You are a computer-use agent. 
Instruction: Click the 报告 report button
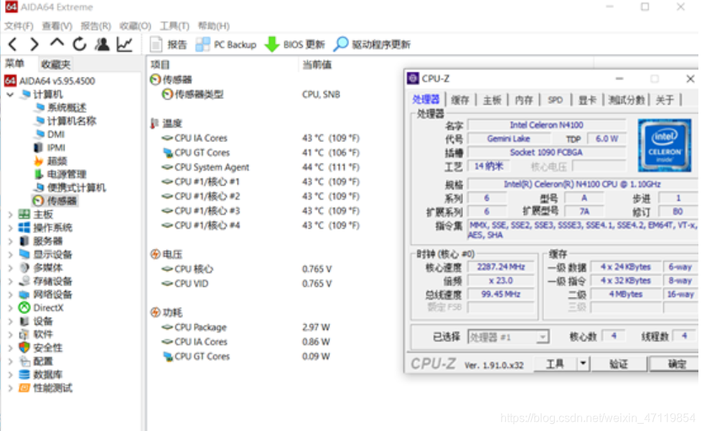(169, 44)
